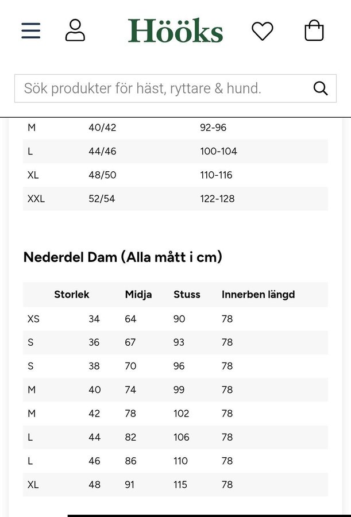This screenshot has height=517, width=351.
Task: View the wishlist via the heart icon
Action: 263,30
